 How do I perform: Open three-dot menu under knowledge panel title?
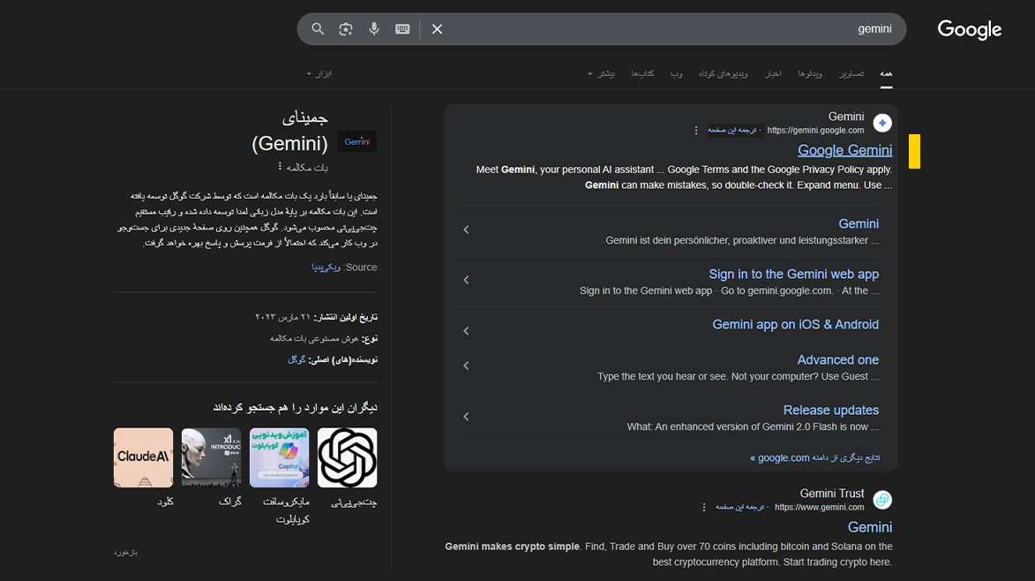(280, 166)
